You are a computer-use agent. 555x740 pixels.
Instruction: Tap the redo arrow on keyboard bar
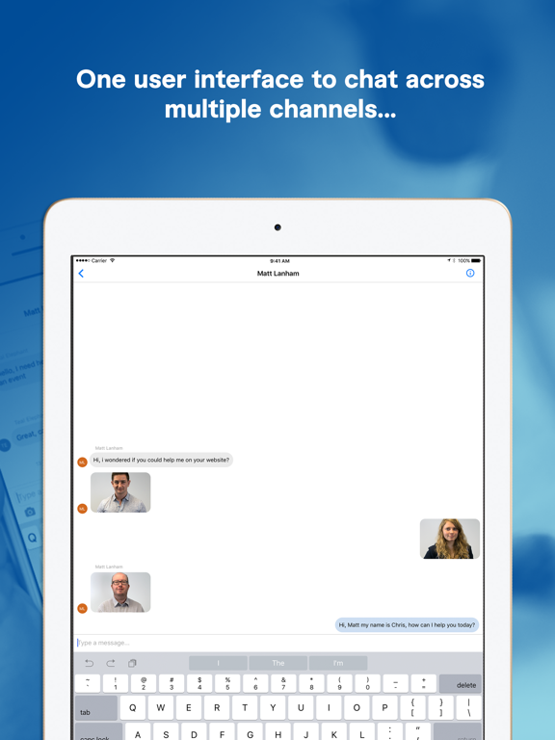click(x=111, y=663)
